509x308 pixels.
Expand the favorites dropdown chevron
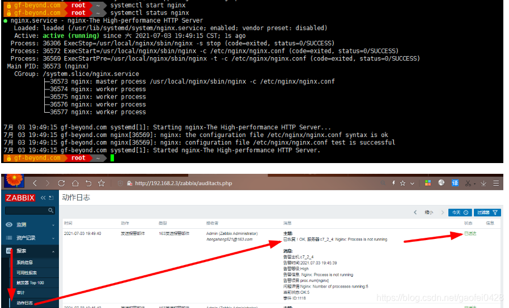(412, 183)
